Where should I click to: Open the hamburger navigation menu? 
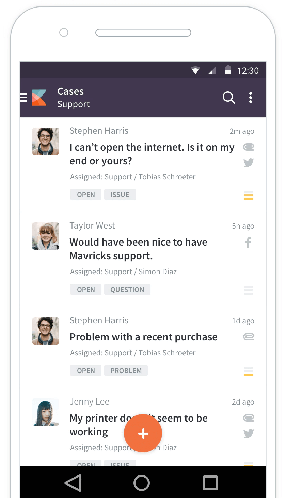point(24,98)
